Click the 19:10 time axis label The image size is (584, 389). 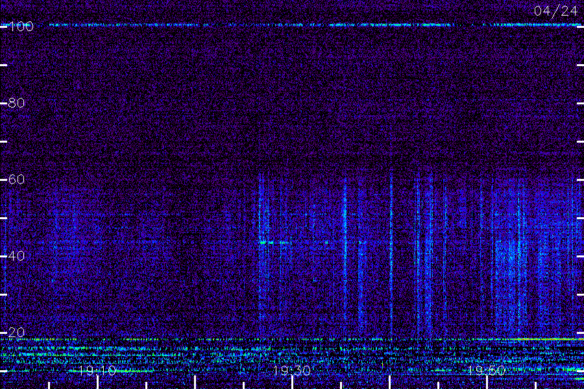coord(97,371)
